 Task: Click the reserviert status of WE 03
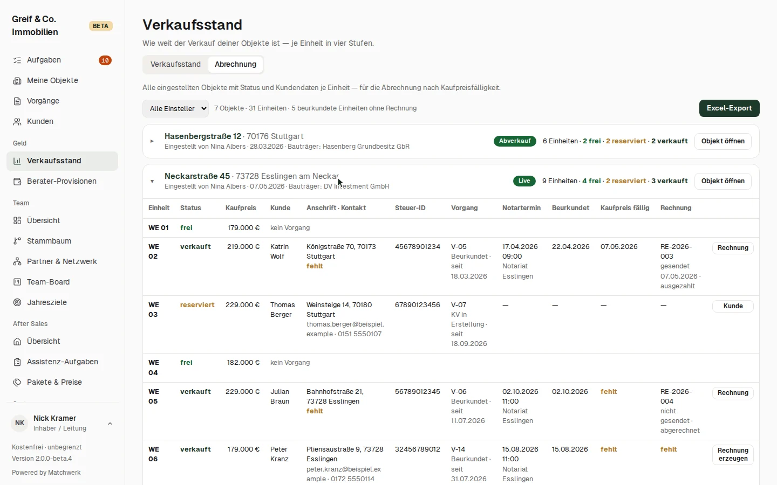click(x=197, y=305)
